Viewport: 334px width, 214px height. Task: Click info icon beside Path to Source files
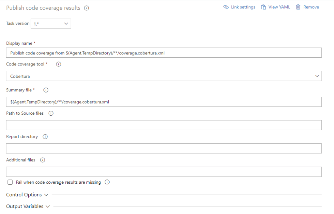[51, 113]
